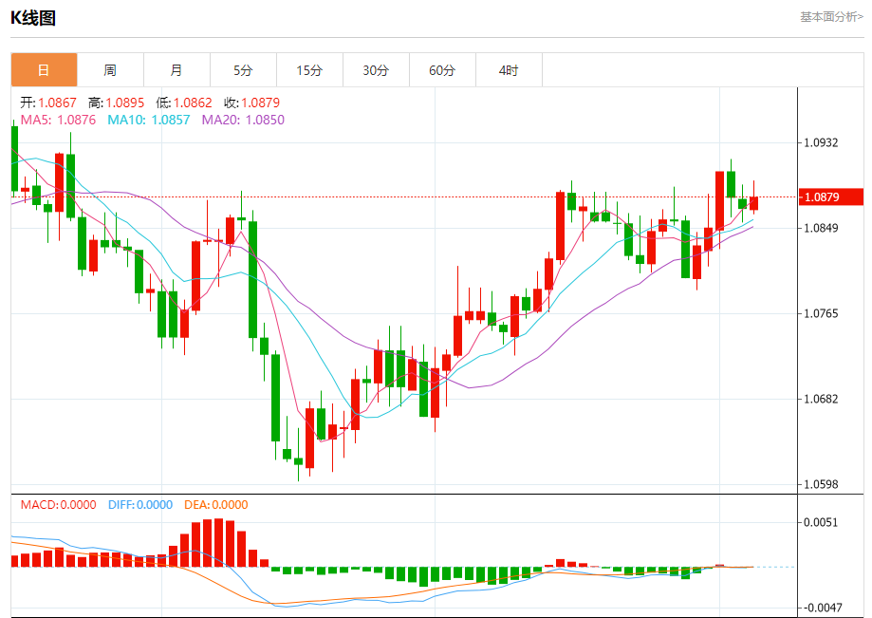This screenshot has height=618, width=872.
Task: Click the DIFF:0.0000 indicator label
Action: click(x=140, y=505)
